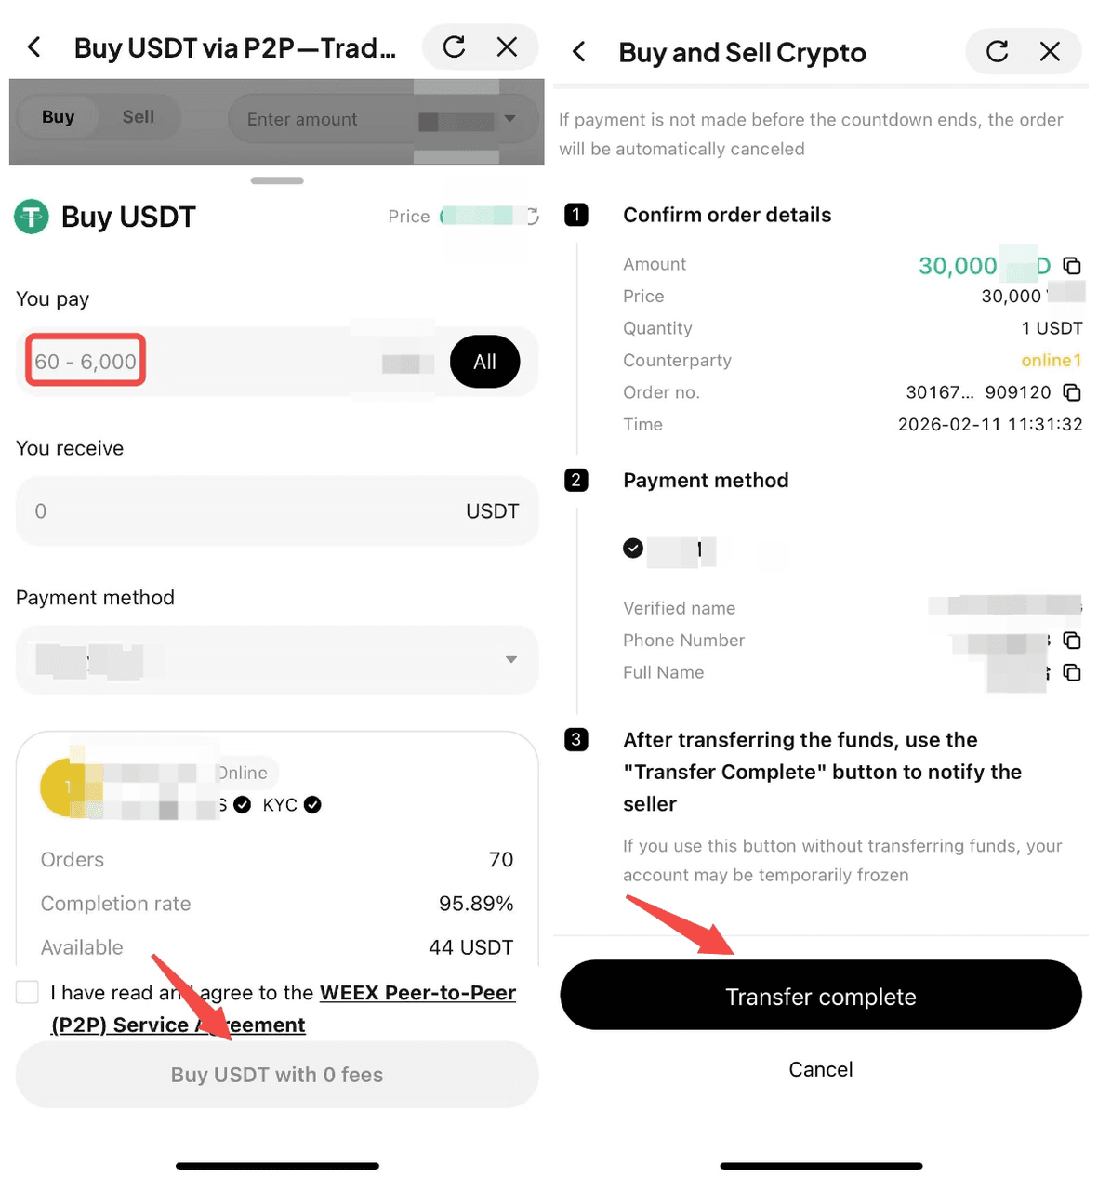Image resolution: width=1098 pixels, height=1190 pixels.
Task: Copy the seller Phone Number
Action: [x=1071, y=641]
